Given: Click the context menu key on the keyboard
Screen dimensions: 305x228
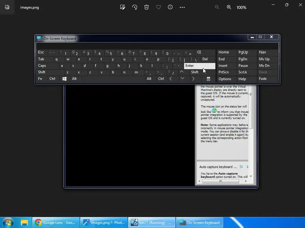Looking at the screenshot, I should 208,79.
